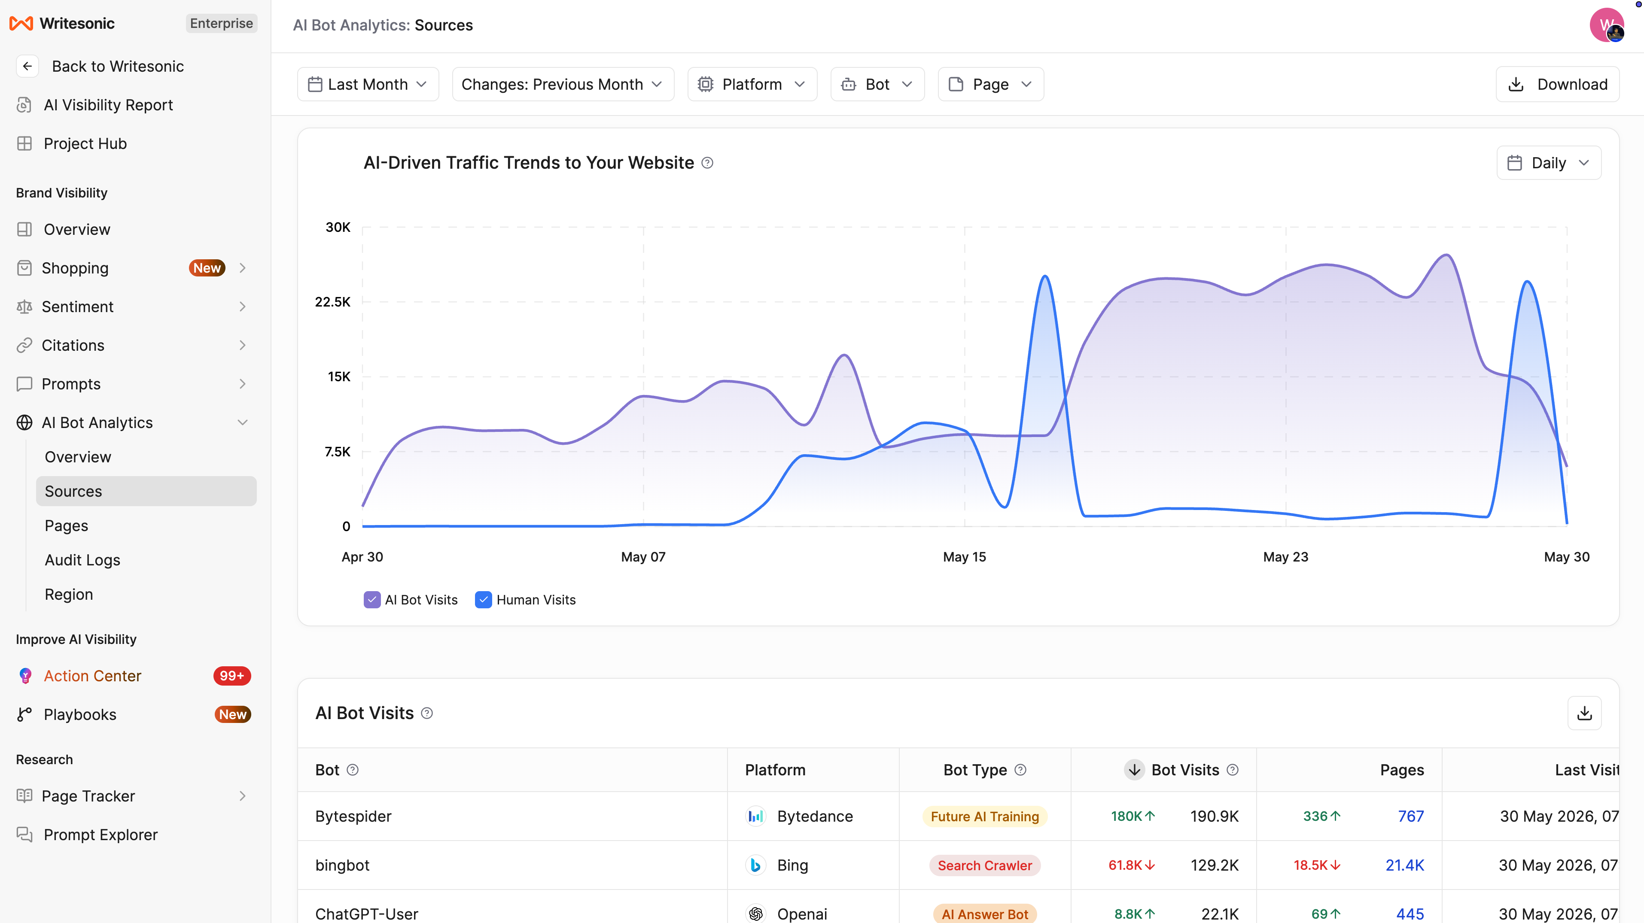Click the AI Answer Bot tag
Screen dimensions: 1644x923
pos(985,914)
